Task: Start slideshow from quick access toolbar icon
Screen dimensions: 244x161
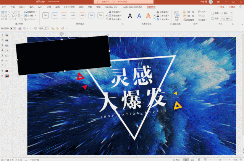Action: [36, 29]
